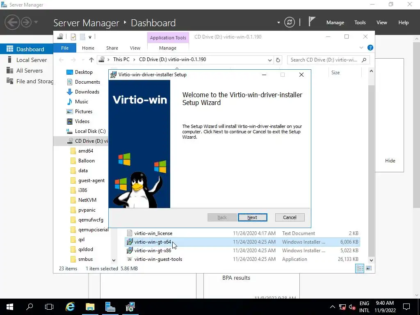420x315 pixels.
Task: Open Customize Quick Access Toolbar dropdown
Action: pyautogui.click(x=90, y=37)
